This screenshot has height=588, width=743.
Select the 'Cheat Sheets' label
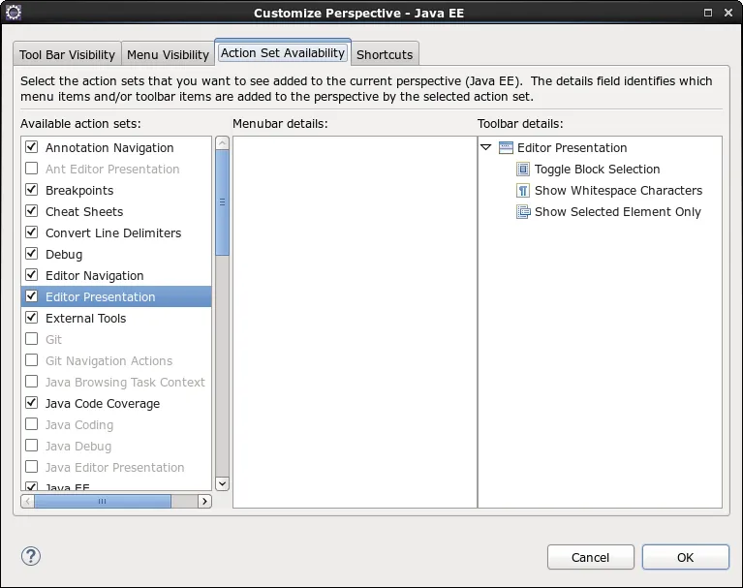[84, 212]
